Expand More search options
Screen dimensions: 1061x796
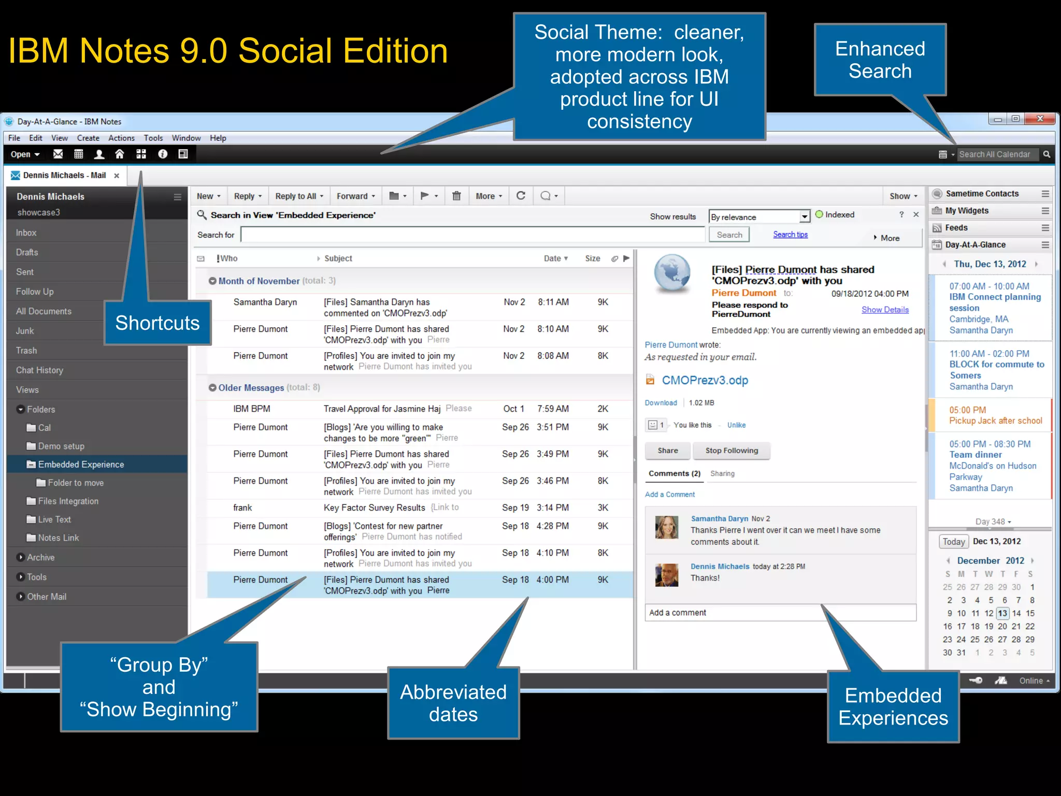[x=886, y=238]
